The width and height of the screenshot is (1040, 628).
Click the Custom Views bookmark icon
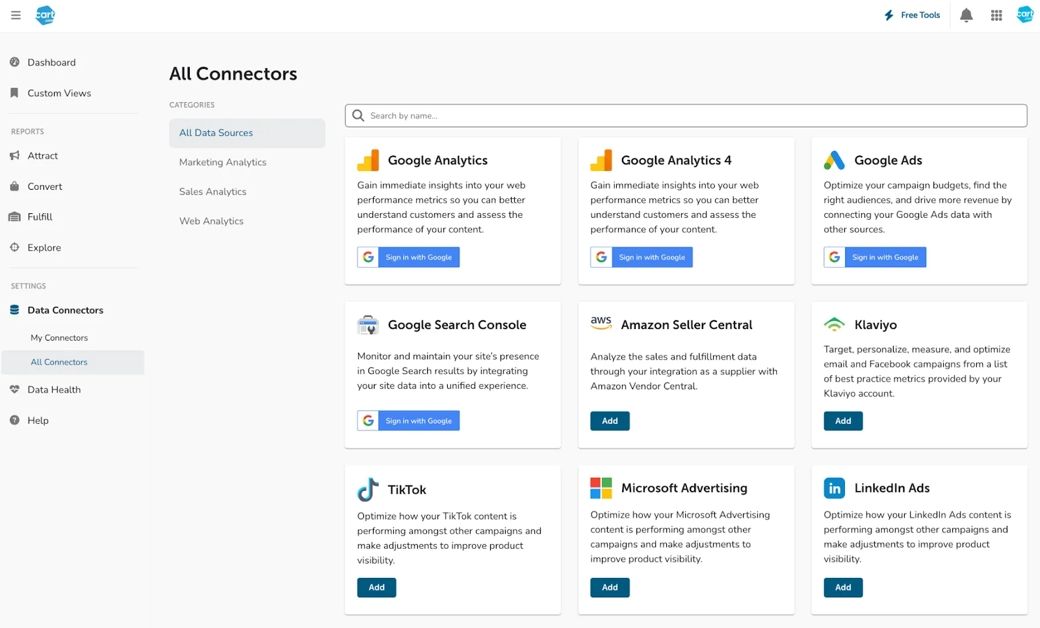click(14, 93)
